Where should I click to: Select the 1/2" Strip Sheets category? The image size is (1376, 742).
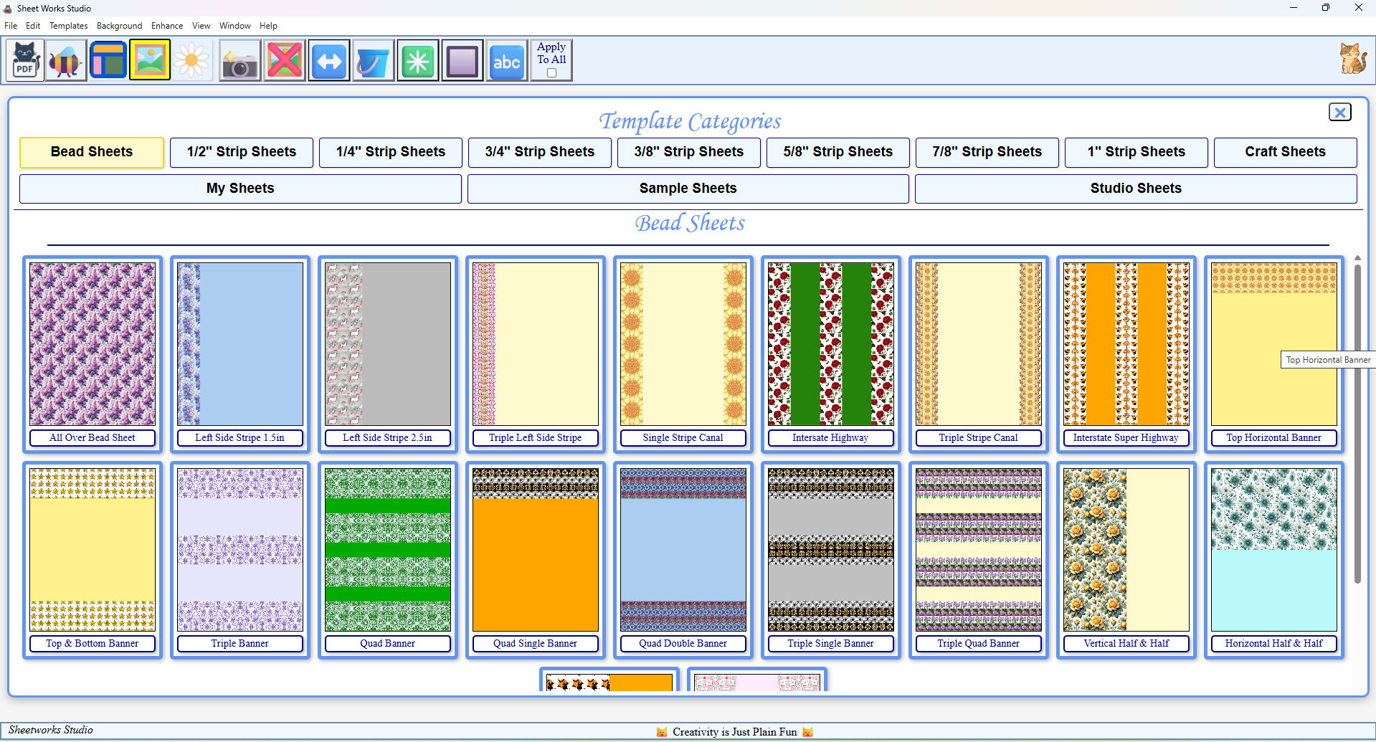(241, 152)
